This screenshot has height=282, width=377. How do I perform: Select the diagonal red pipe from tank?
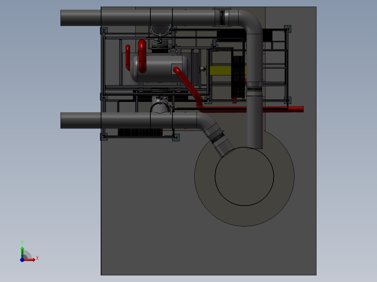click(188, 84)
